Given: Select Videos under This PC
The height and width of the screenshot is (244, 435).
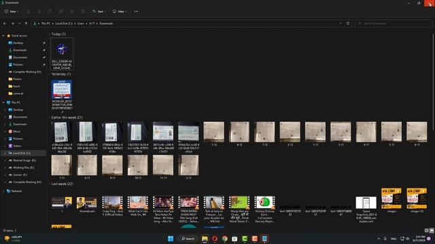Looking at the screenshot, I should coord(17,146).
